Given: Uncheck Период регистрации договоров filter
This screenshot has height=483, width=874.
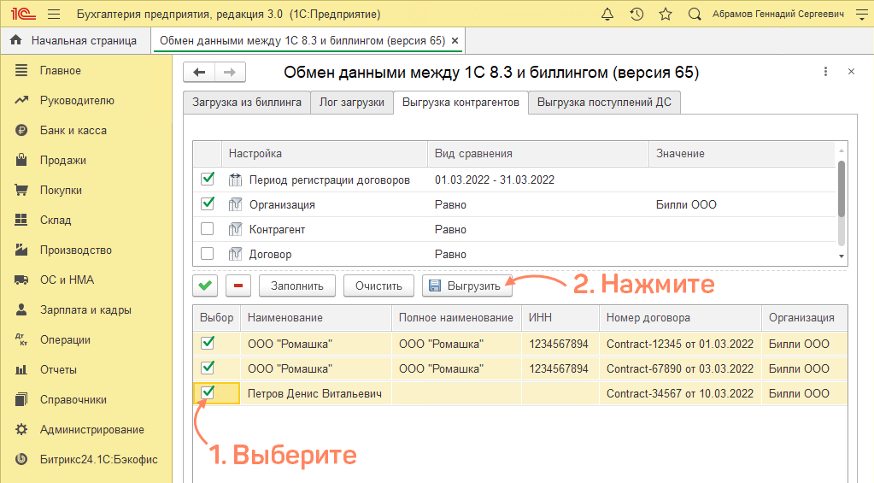Looking at the screenshot, I should (x=208, y=179).
